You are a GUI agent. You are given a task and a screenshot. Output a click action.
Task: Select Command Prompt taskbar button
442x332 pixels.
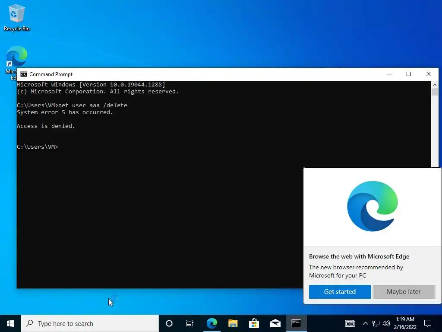click(296, 323)
